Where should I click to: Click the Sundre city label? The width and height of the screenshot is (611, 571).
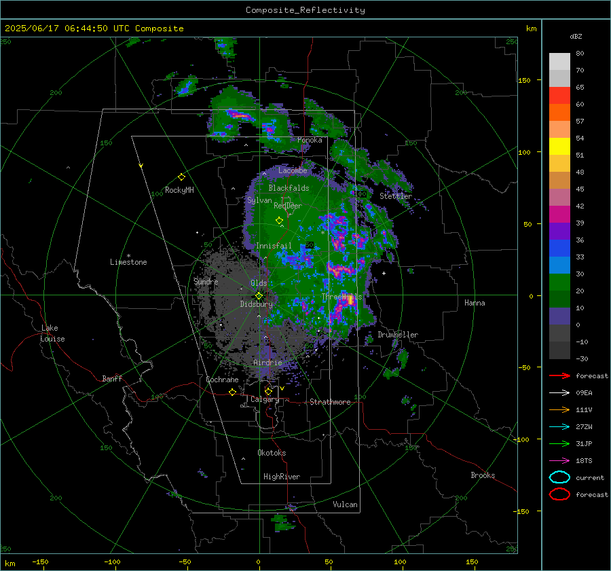(206, 281)
